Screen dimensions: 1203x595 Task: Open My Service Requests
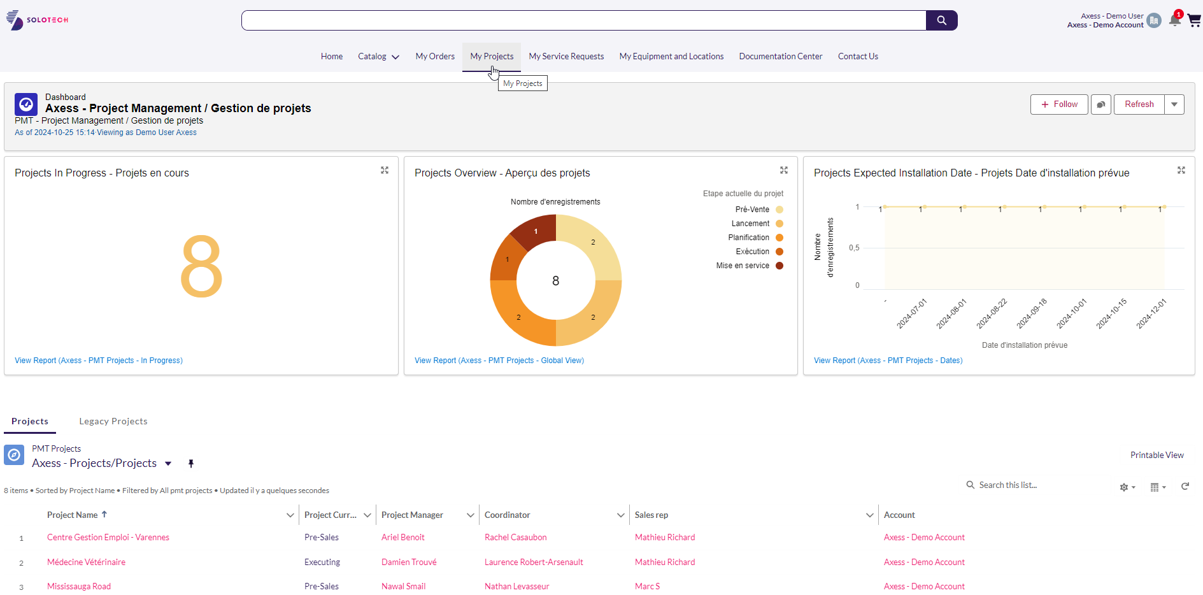566,57
